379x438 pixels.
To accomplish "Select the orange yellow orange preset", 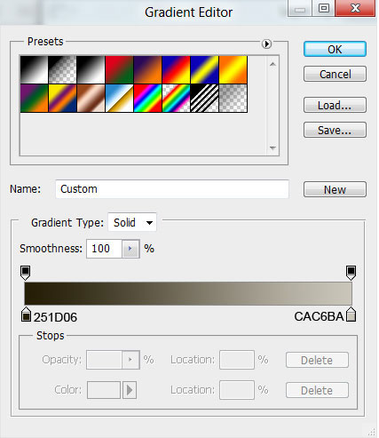I will (233, 70).
